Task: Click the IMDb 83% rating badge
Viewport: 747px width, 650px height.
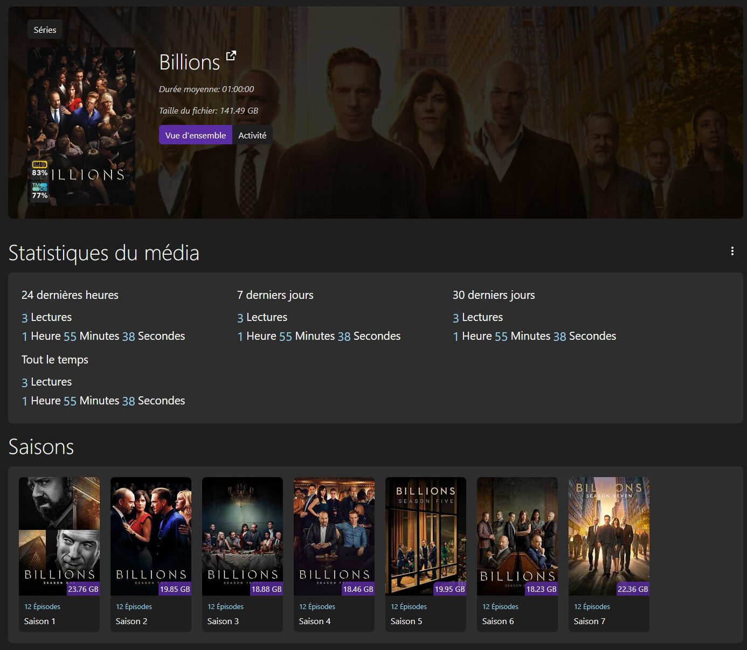Action: pyautogui.click(x=40, y=169)
